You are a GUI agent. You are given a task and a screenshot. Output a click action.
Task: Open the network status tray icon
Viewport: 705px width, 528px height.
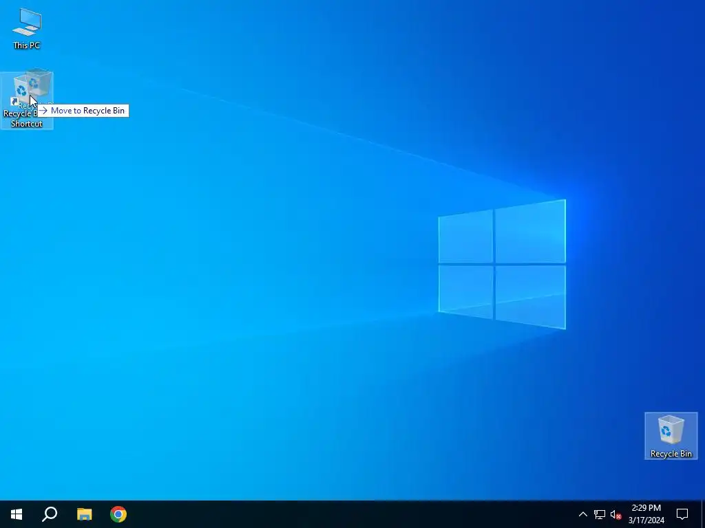(600, 514)
